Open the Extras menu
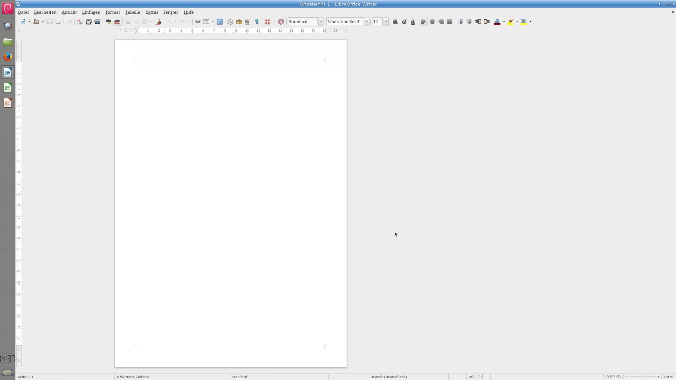676x380 pixels. point(152,12)
